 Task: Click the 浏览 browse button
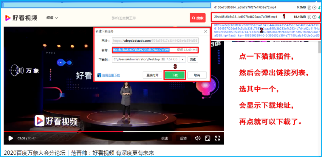[x=193, y=60]
